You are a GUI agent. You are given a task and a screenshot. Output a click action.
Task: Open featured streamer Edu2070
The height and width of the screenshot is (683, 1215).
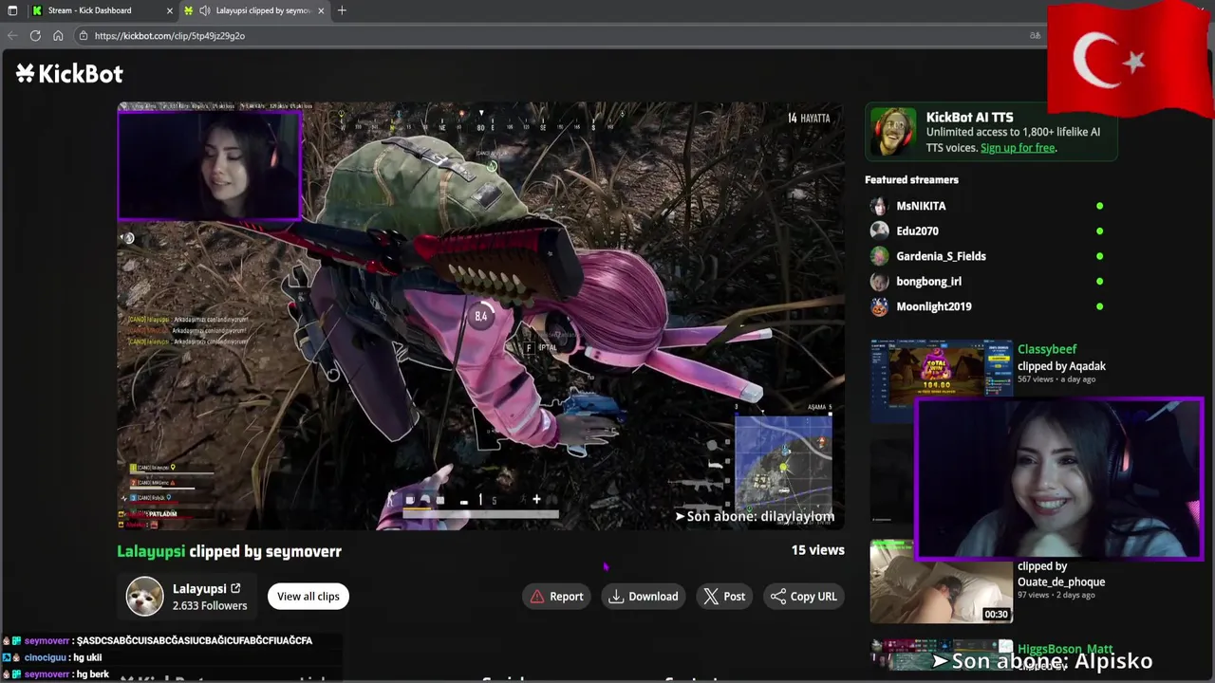click(x=917, y=231)
